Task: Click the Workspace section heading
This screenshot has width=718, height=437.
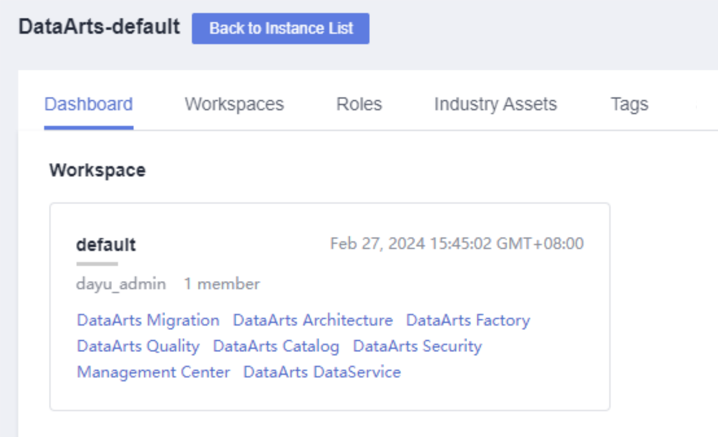Action: tap(97, 170)
